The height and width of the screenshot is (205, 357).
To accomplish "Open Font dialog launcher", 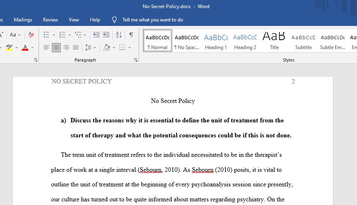I will 36,60.
